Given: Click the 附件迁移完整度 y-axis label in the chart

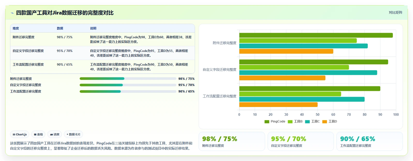Looking at the screenshot, I should pyautogui.click(x=224, y=43).
